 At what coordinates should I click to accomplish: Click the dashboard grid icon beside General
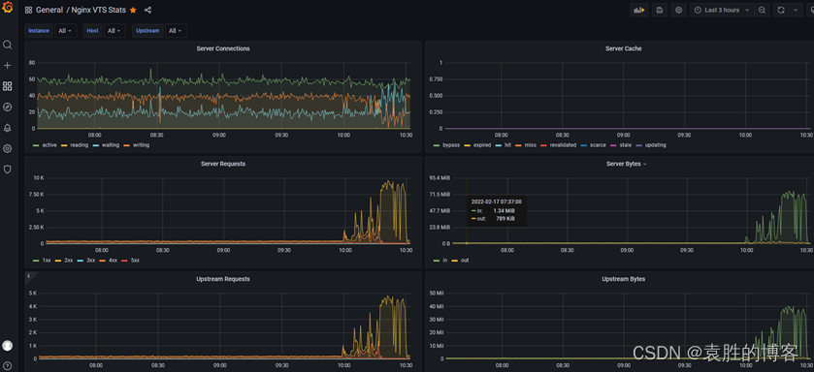click(x=28, y=10)
